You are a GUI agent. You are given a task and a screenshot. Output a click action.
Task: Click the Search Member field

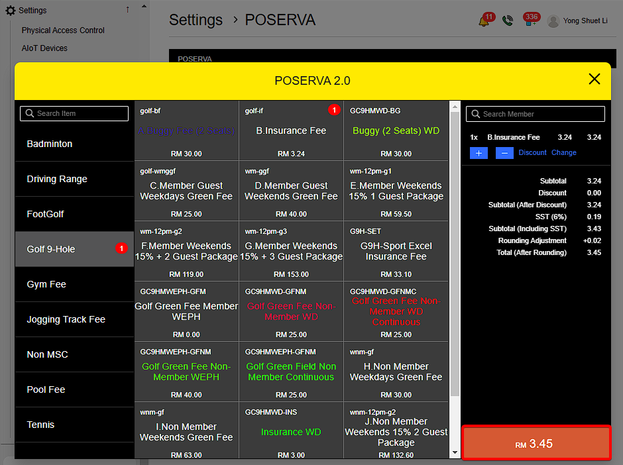click(536, 114)
